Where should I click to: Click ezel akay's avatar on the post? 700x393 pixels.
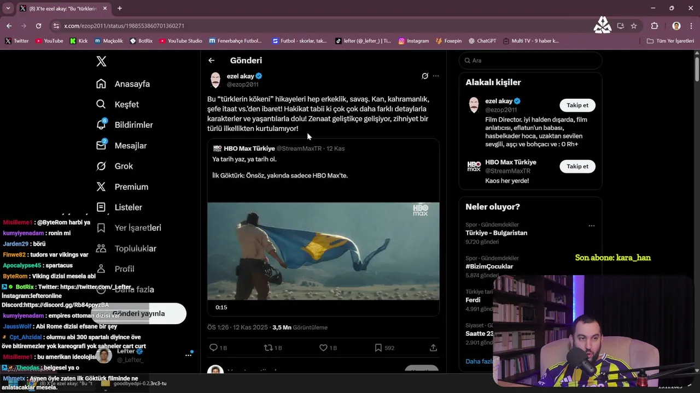(x=215, y=80)
